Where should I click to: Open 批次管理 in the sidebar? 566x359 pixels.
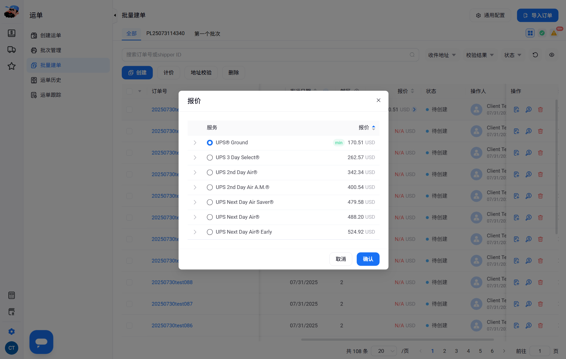pyautogui.click(x=68, y=50)
